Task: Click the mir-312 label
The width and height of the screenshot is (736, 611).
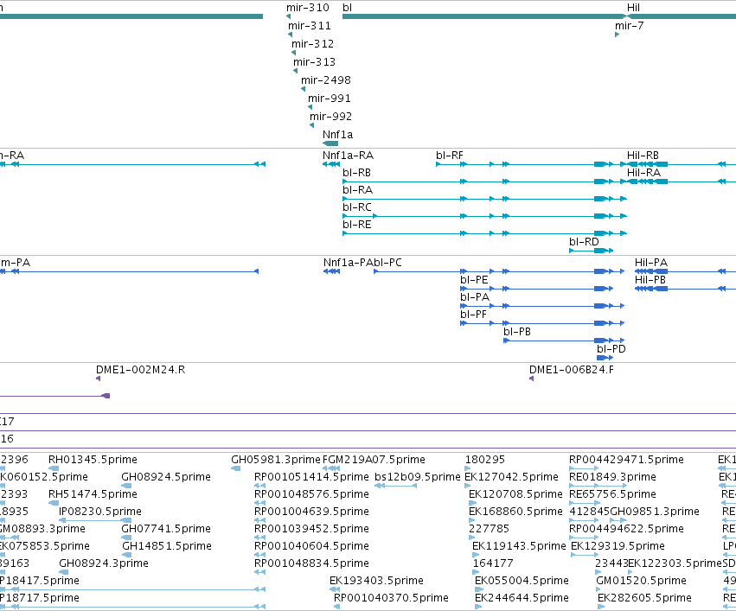Action: click(x=312, y=44)
